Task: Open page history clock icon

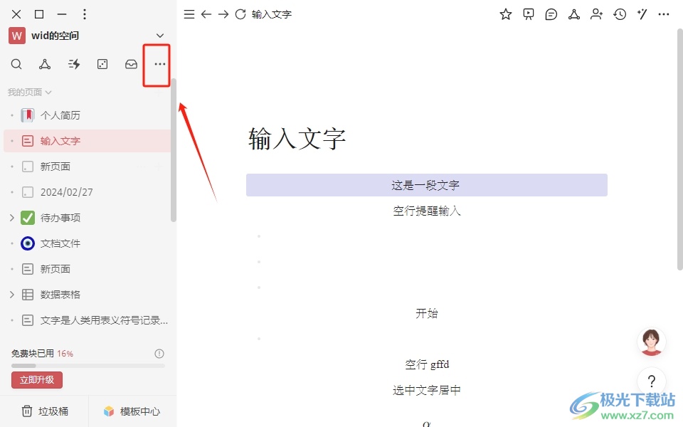Action: [620, 14]
